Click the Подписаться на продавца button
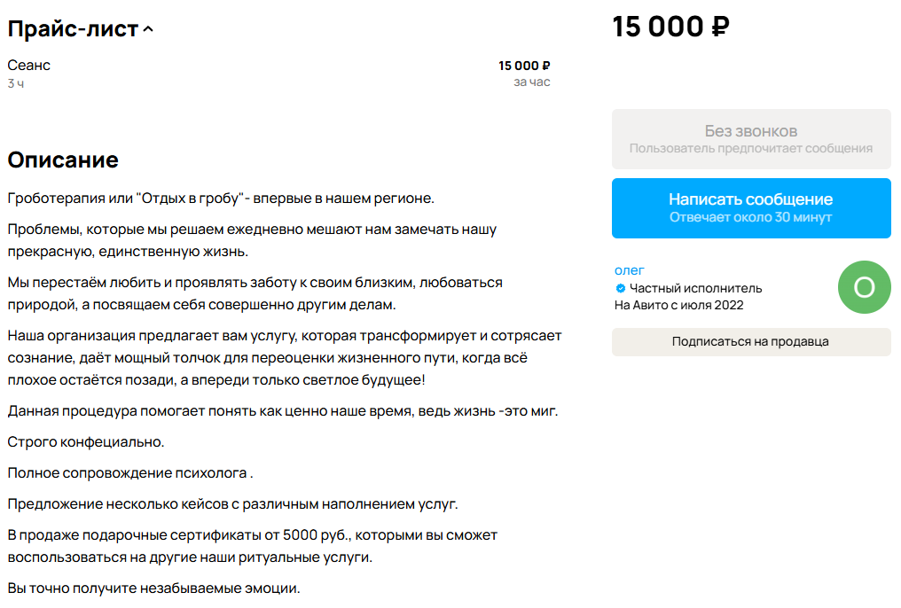 coord(750,341)
